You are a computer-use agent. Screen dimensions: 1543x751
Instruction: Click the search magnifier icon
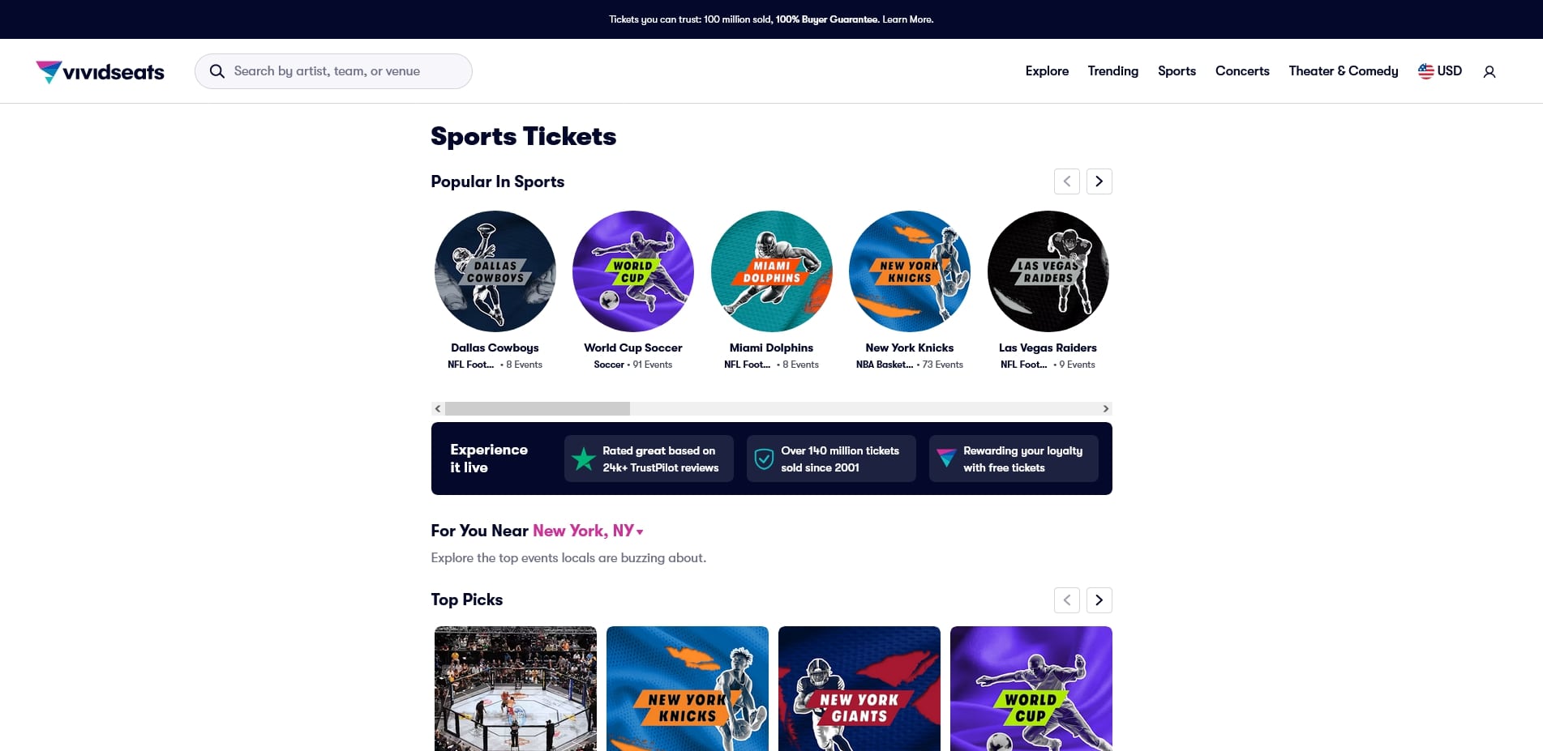coord(217,71)
